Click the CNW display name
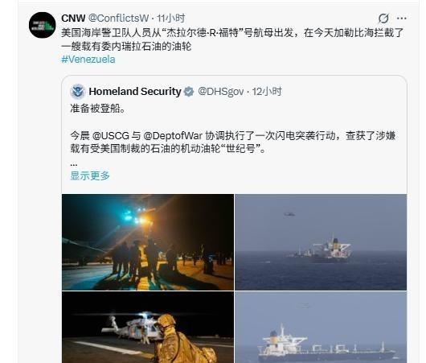Image resolution: width=426 pixels, height=363 pixels. 73,19
